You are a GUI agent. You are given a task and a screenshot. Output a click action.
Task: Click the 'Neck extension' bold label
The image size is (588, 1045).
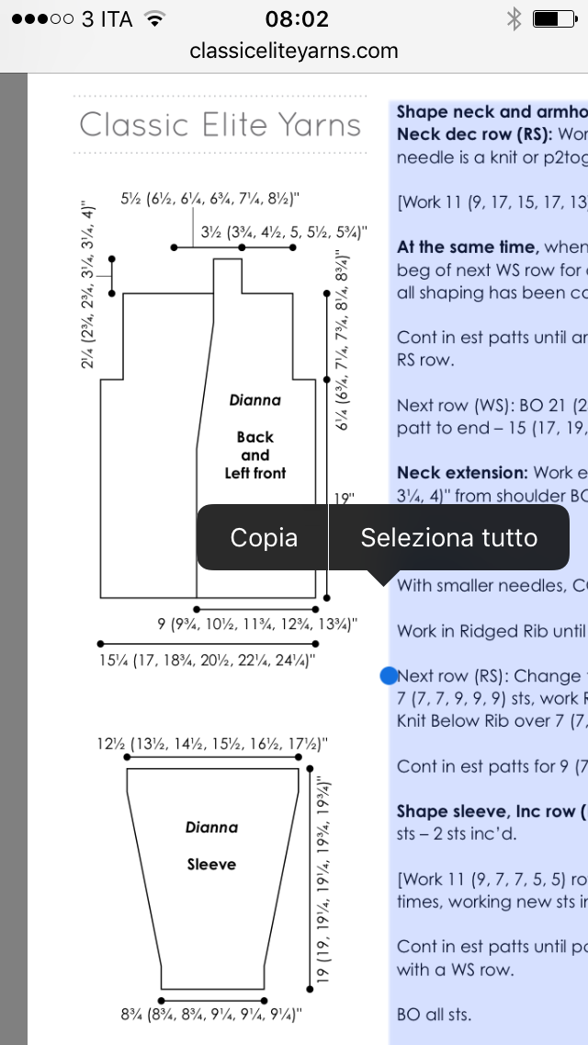(449, 472)
